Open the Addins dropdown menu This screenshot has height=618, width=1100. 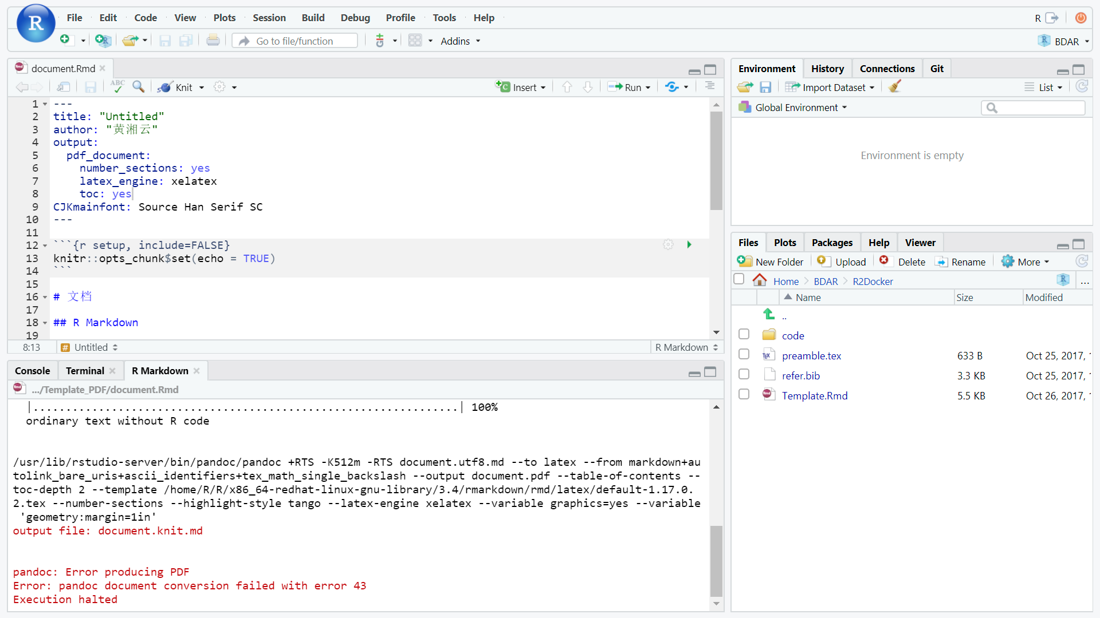coord(460,41)
